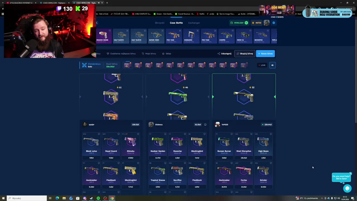
Task: Open Chrome from the taskbar
Action: (x=112, y=198)
